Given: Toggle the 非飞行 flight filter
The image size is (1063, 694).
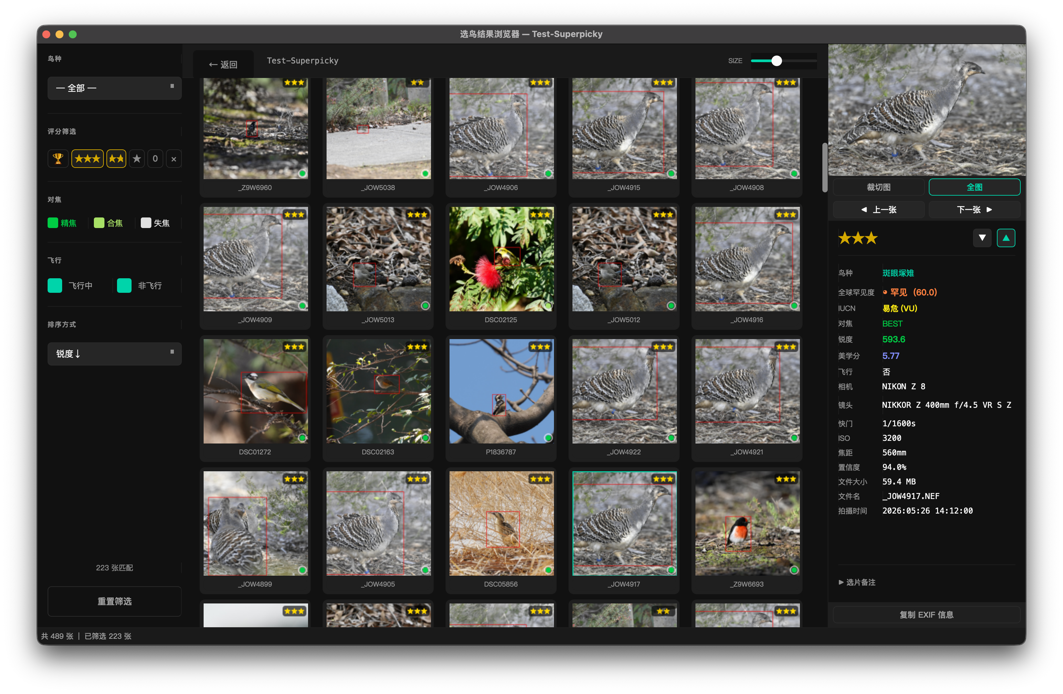Looking at the screenshot, I should click(140, 286).
